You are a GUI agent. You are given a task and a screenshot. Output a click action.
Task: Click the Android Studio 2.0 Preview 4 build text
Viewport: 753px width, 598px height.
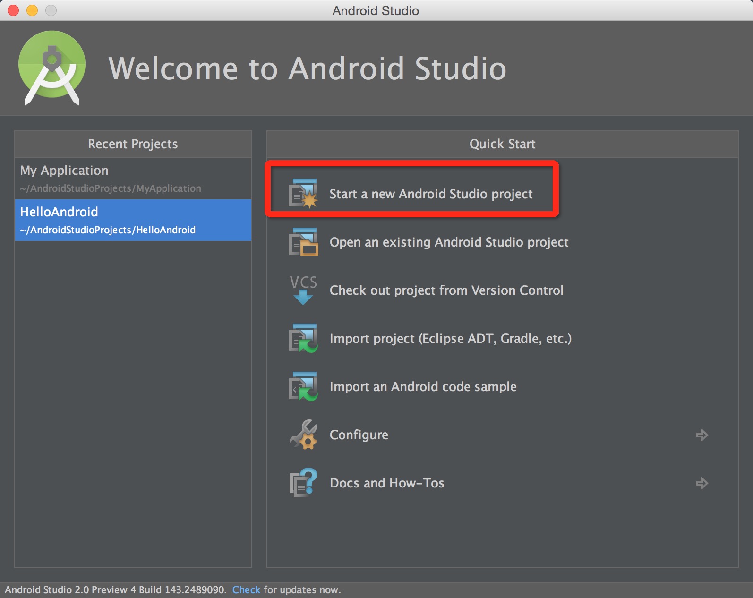tap(115, 590)
